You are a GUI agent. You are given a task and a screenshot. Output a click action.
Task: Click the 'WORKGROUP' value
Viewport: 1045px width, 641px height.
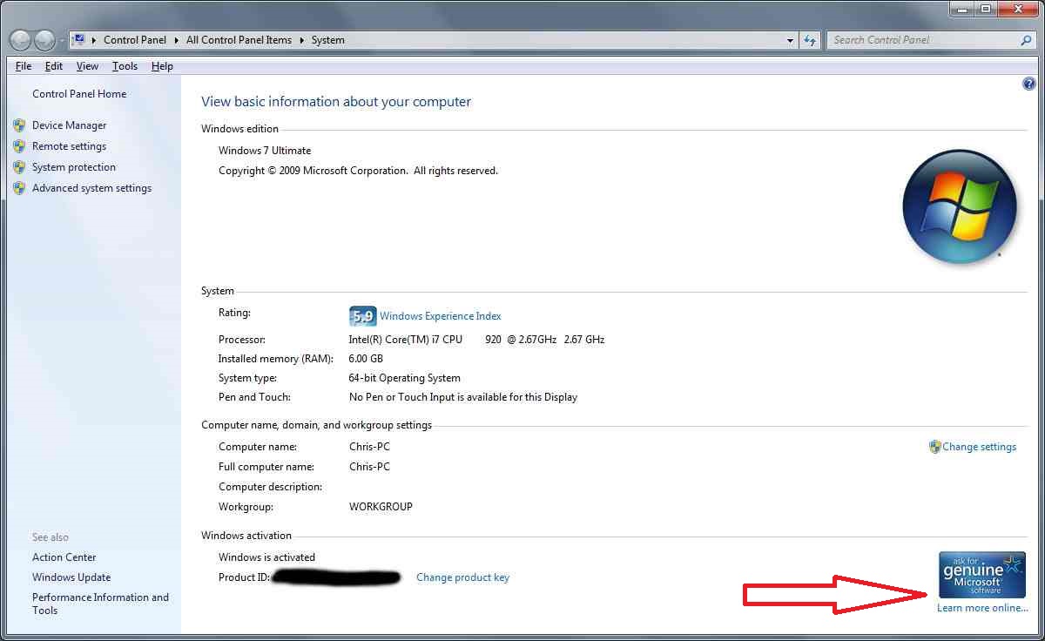tap(381, 507)
